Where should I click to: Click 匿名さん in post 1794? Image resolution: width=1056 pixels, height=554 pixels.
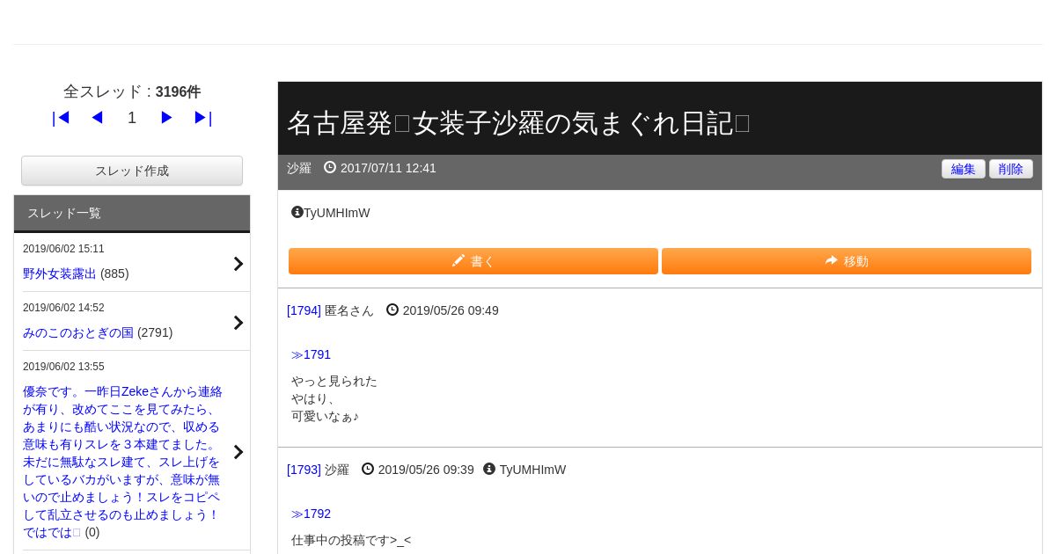(x=349, y=310)
